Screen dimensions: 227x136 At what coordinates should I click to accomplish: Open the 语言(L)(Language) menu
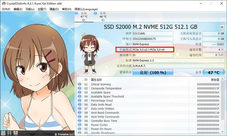click(86, 9)
